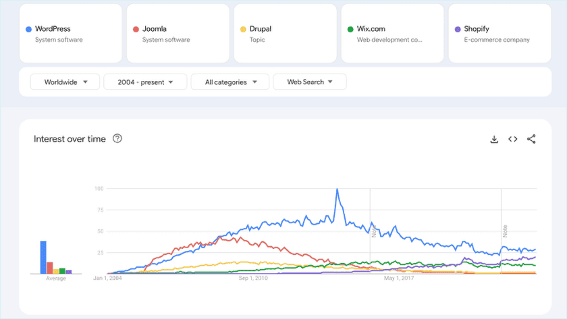Viewport: 567px width, 319px height.
Task: Share the Interest over time chart
Action: click(531, 139)
